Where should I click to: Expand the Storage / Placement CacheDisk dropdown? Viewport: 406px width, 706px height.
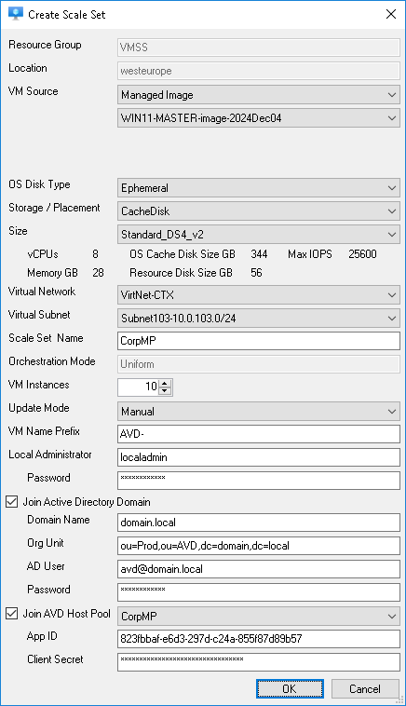(258, 211)
